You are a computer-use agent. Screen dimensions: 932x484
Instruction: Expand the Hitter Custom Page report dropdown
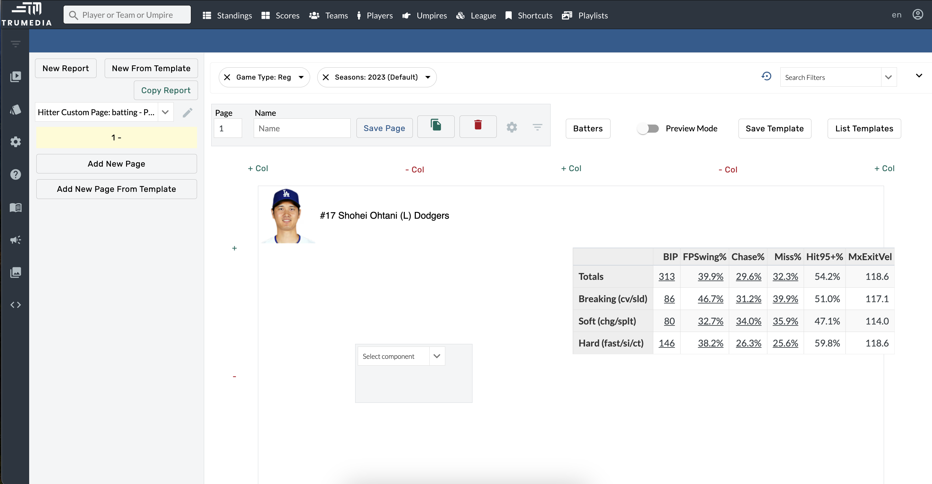[165, 112]
